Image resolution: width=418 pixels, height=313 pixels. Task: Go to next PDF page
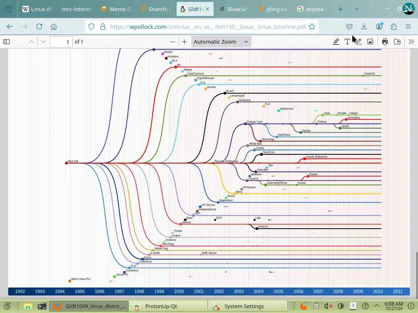[x=43, y=42]
